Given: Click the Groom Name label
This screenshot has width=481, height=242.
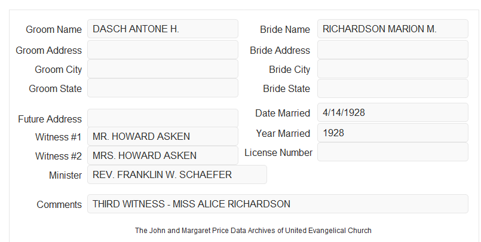Looking at the screenshot, I should point(54,29).
